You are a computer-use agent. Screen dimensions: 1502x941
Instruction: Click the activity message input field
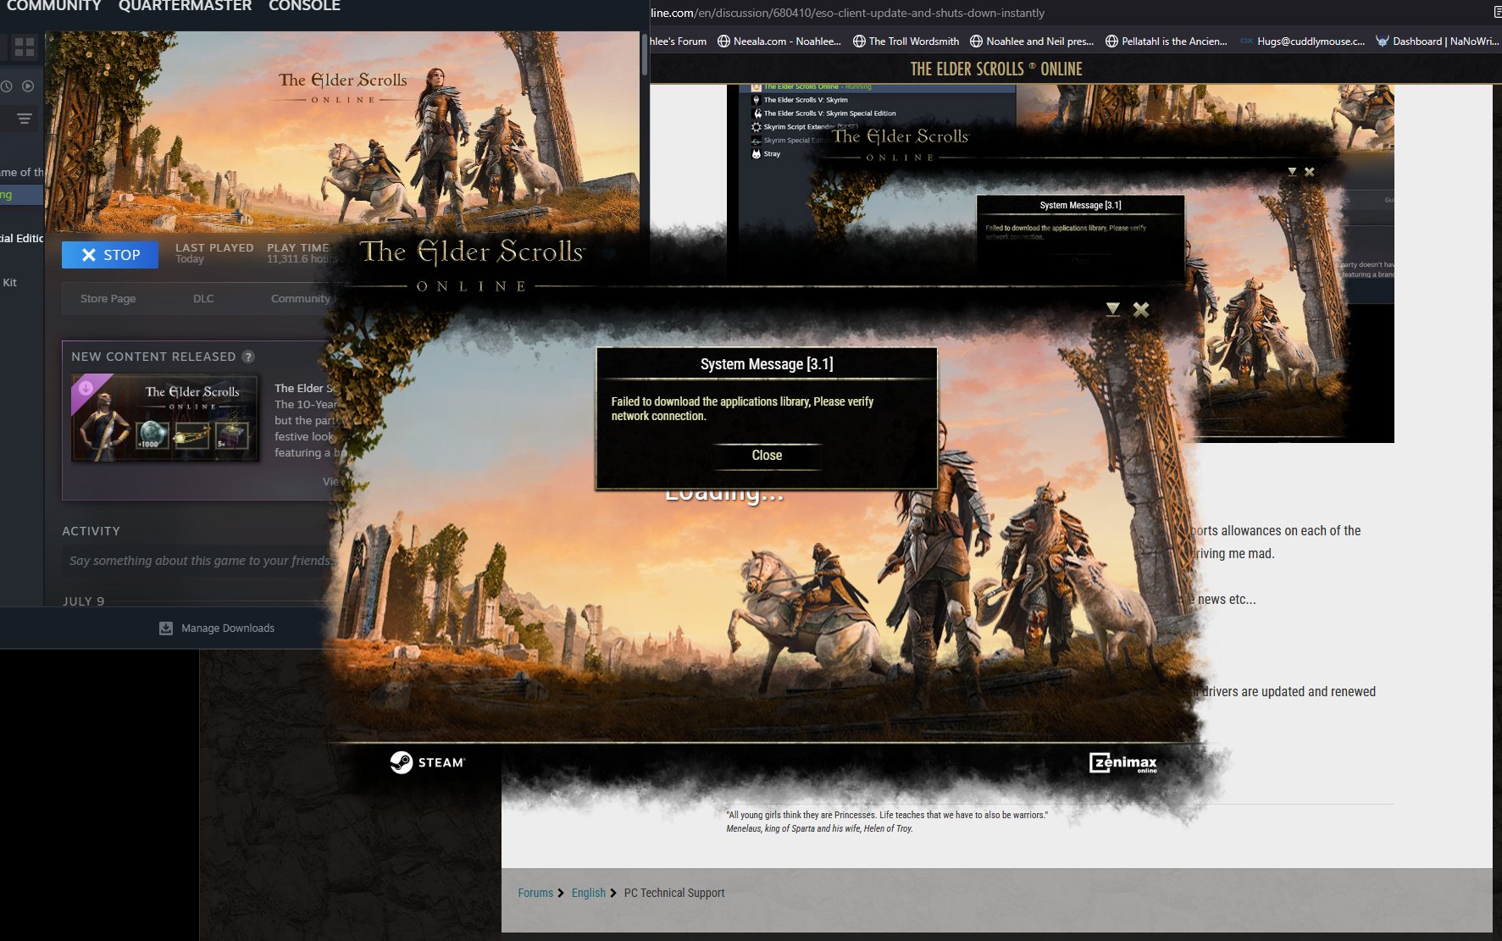tap(200, 561)
